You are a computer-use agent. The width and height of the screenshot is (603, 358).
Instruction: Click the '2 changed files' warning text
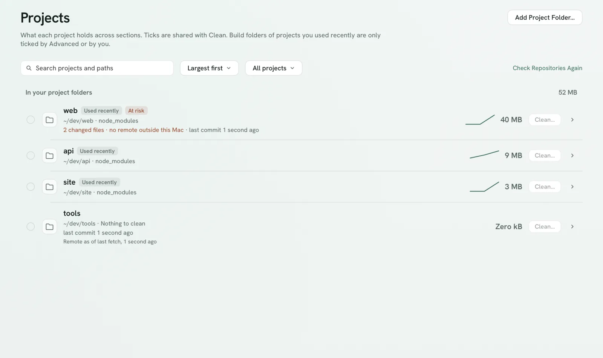(84, 130)
